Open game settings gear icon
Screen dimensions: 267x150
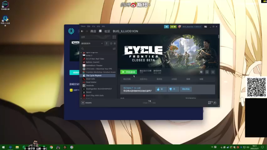click(x=201, y=72)
